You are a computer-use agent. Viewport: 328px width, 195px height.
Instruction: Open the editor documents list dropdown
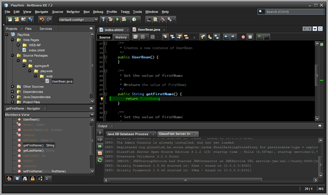coord(315,29)
